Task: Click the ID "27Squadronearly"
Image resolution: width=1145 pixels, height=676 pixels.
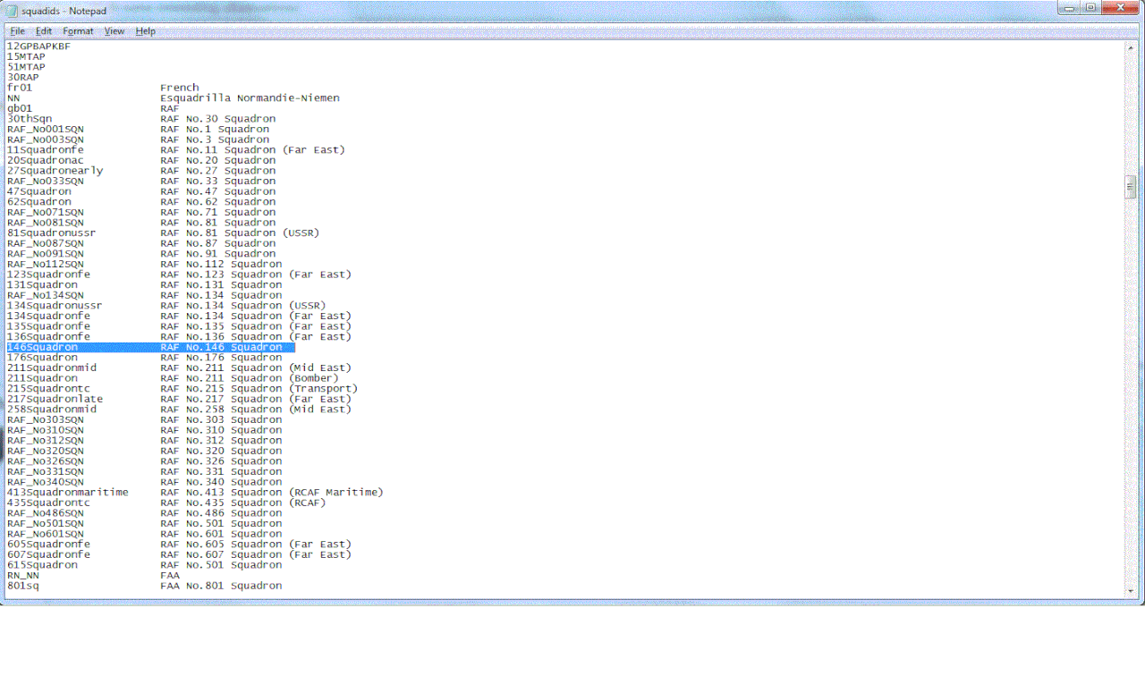Action: point(55,171)
